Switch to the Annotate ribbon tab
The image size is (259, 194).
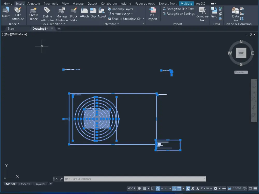(x=33, y=3)
